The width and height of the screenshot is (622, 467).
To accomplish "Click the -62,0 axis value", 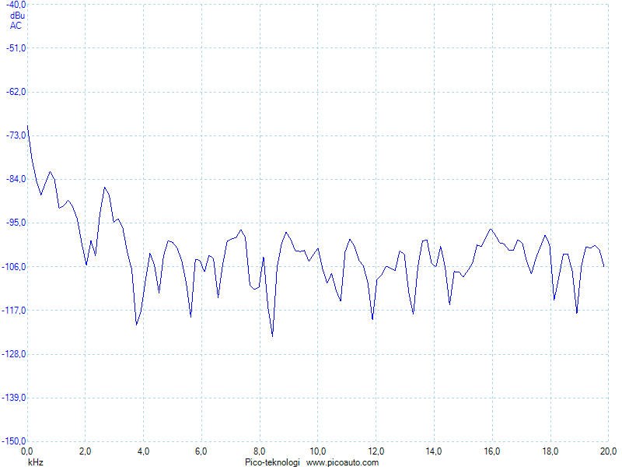I will [x=16, y=92].
